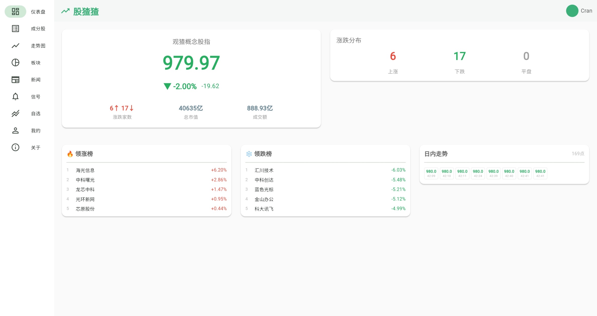Viewport: 597px width, 316px height.
Task: Click the 股猹猹 logo trend arrow
Action: point(65,11)
